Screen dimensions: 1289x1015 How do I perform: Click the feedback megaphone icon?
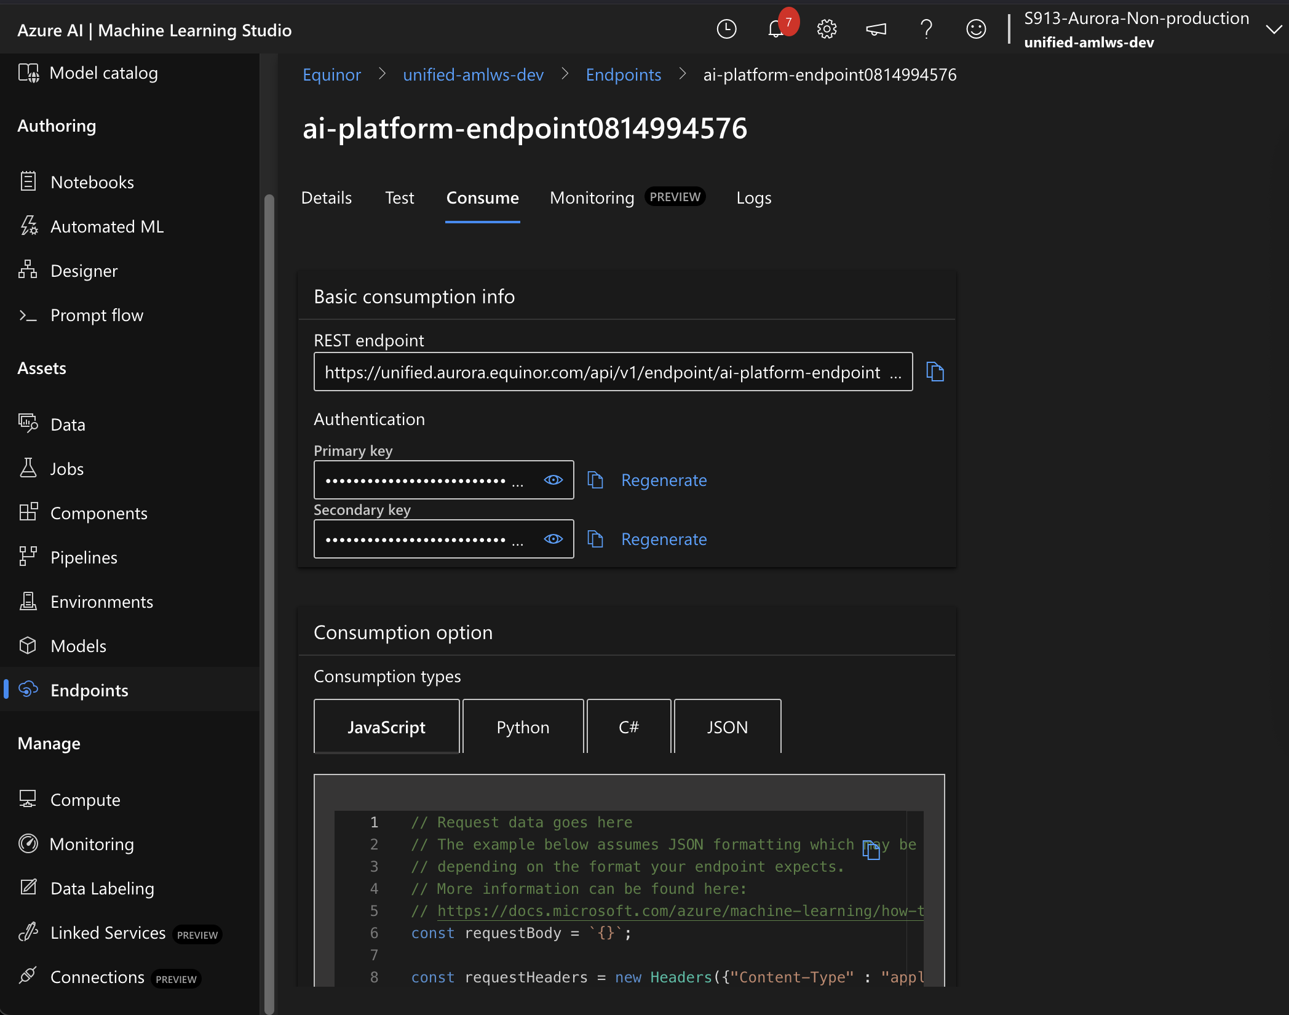coord(876,29)
